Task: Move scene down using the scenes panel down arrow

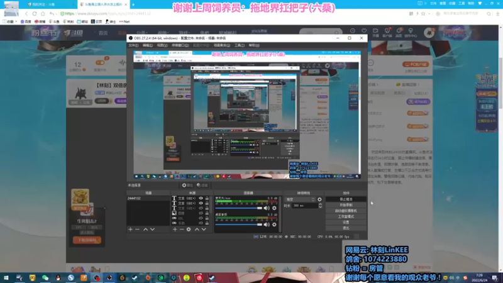Action: coord(152,230)
